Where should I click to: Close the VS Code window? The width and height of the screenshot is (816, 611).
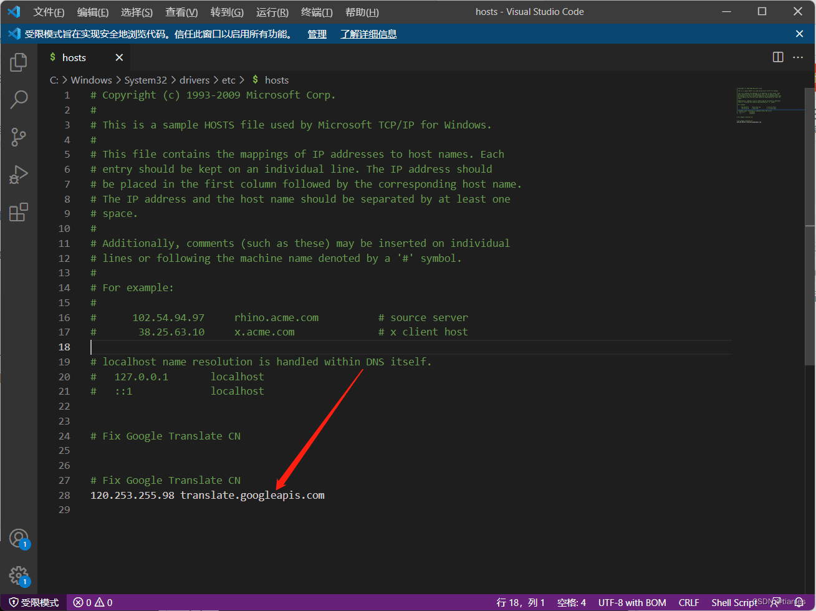click(798, 12)
